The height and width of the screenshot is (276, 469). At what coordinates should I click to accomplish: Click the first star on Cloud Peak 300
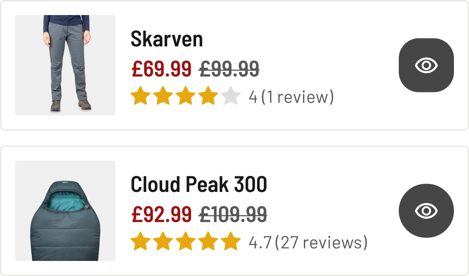click(x=140, y=243)
